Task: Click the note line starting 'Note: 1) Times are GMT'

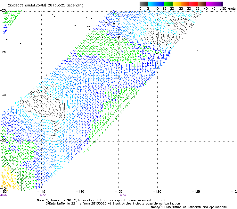Action: click(x=101, y=200)
